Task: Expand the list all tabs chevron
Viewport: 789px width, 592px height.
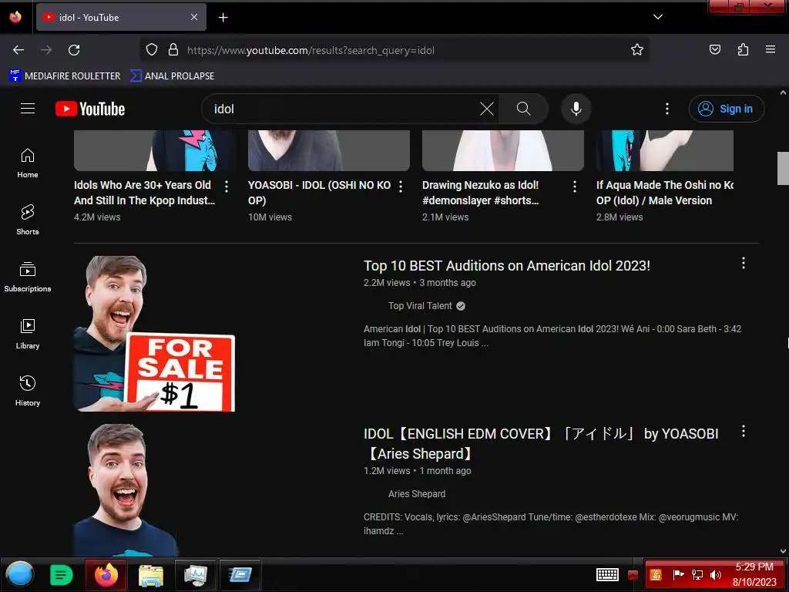Action: 658,17
